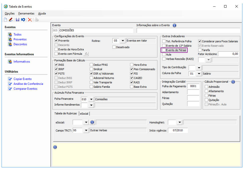
Task: Click the icon beside Proventos
Action: tap(10, 39)
